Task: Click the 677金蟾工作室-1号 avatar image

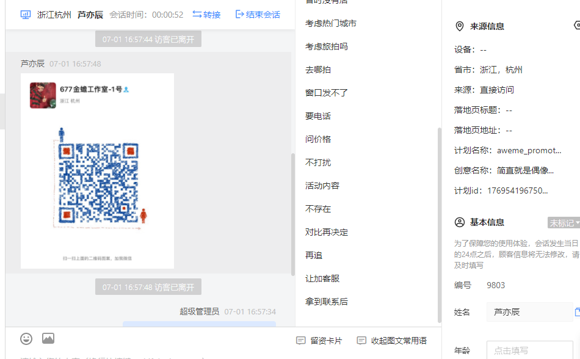Action: [x=43, y=95]
